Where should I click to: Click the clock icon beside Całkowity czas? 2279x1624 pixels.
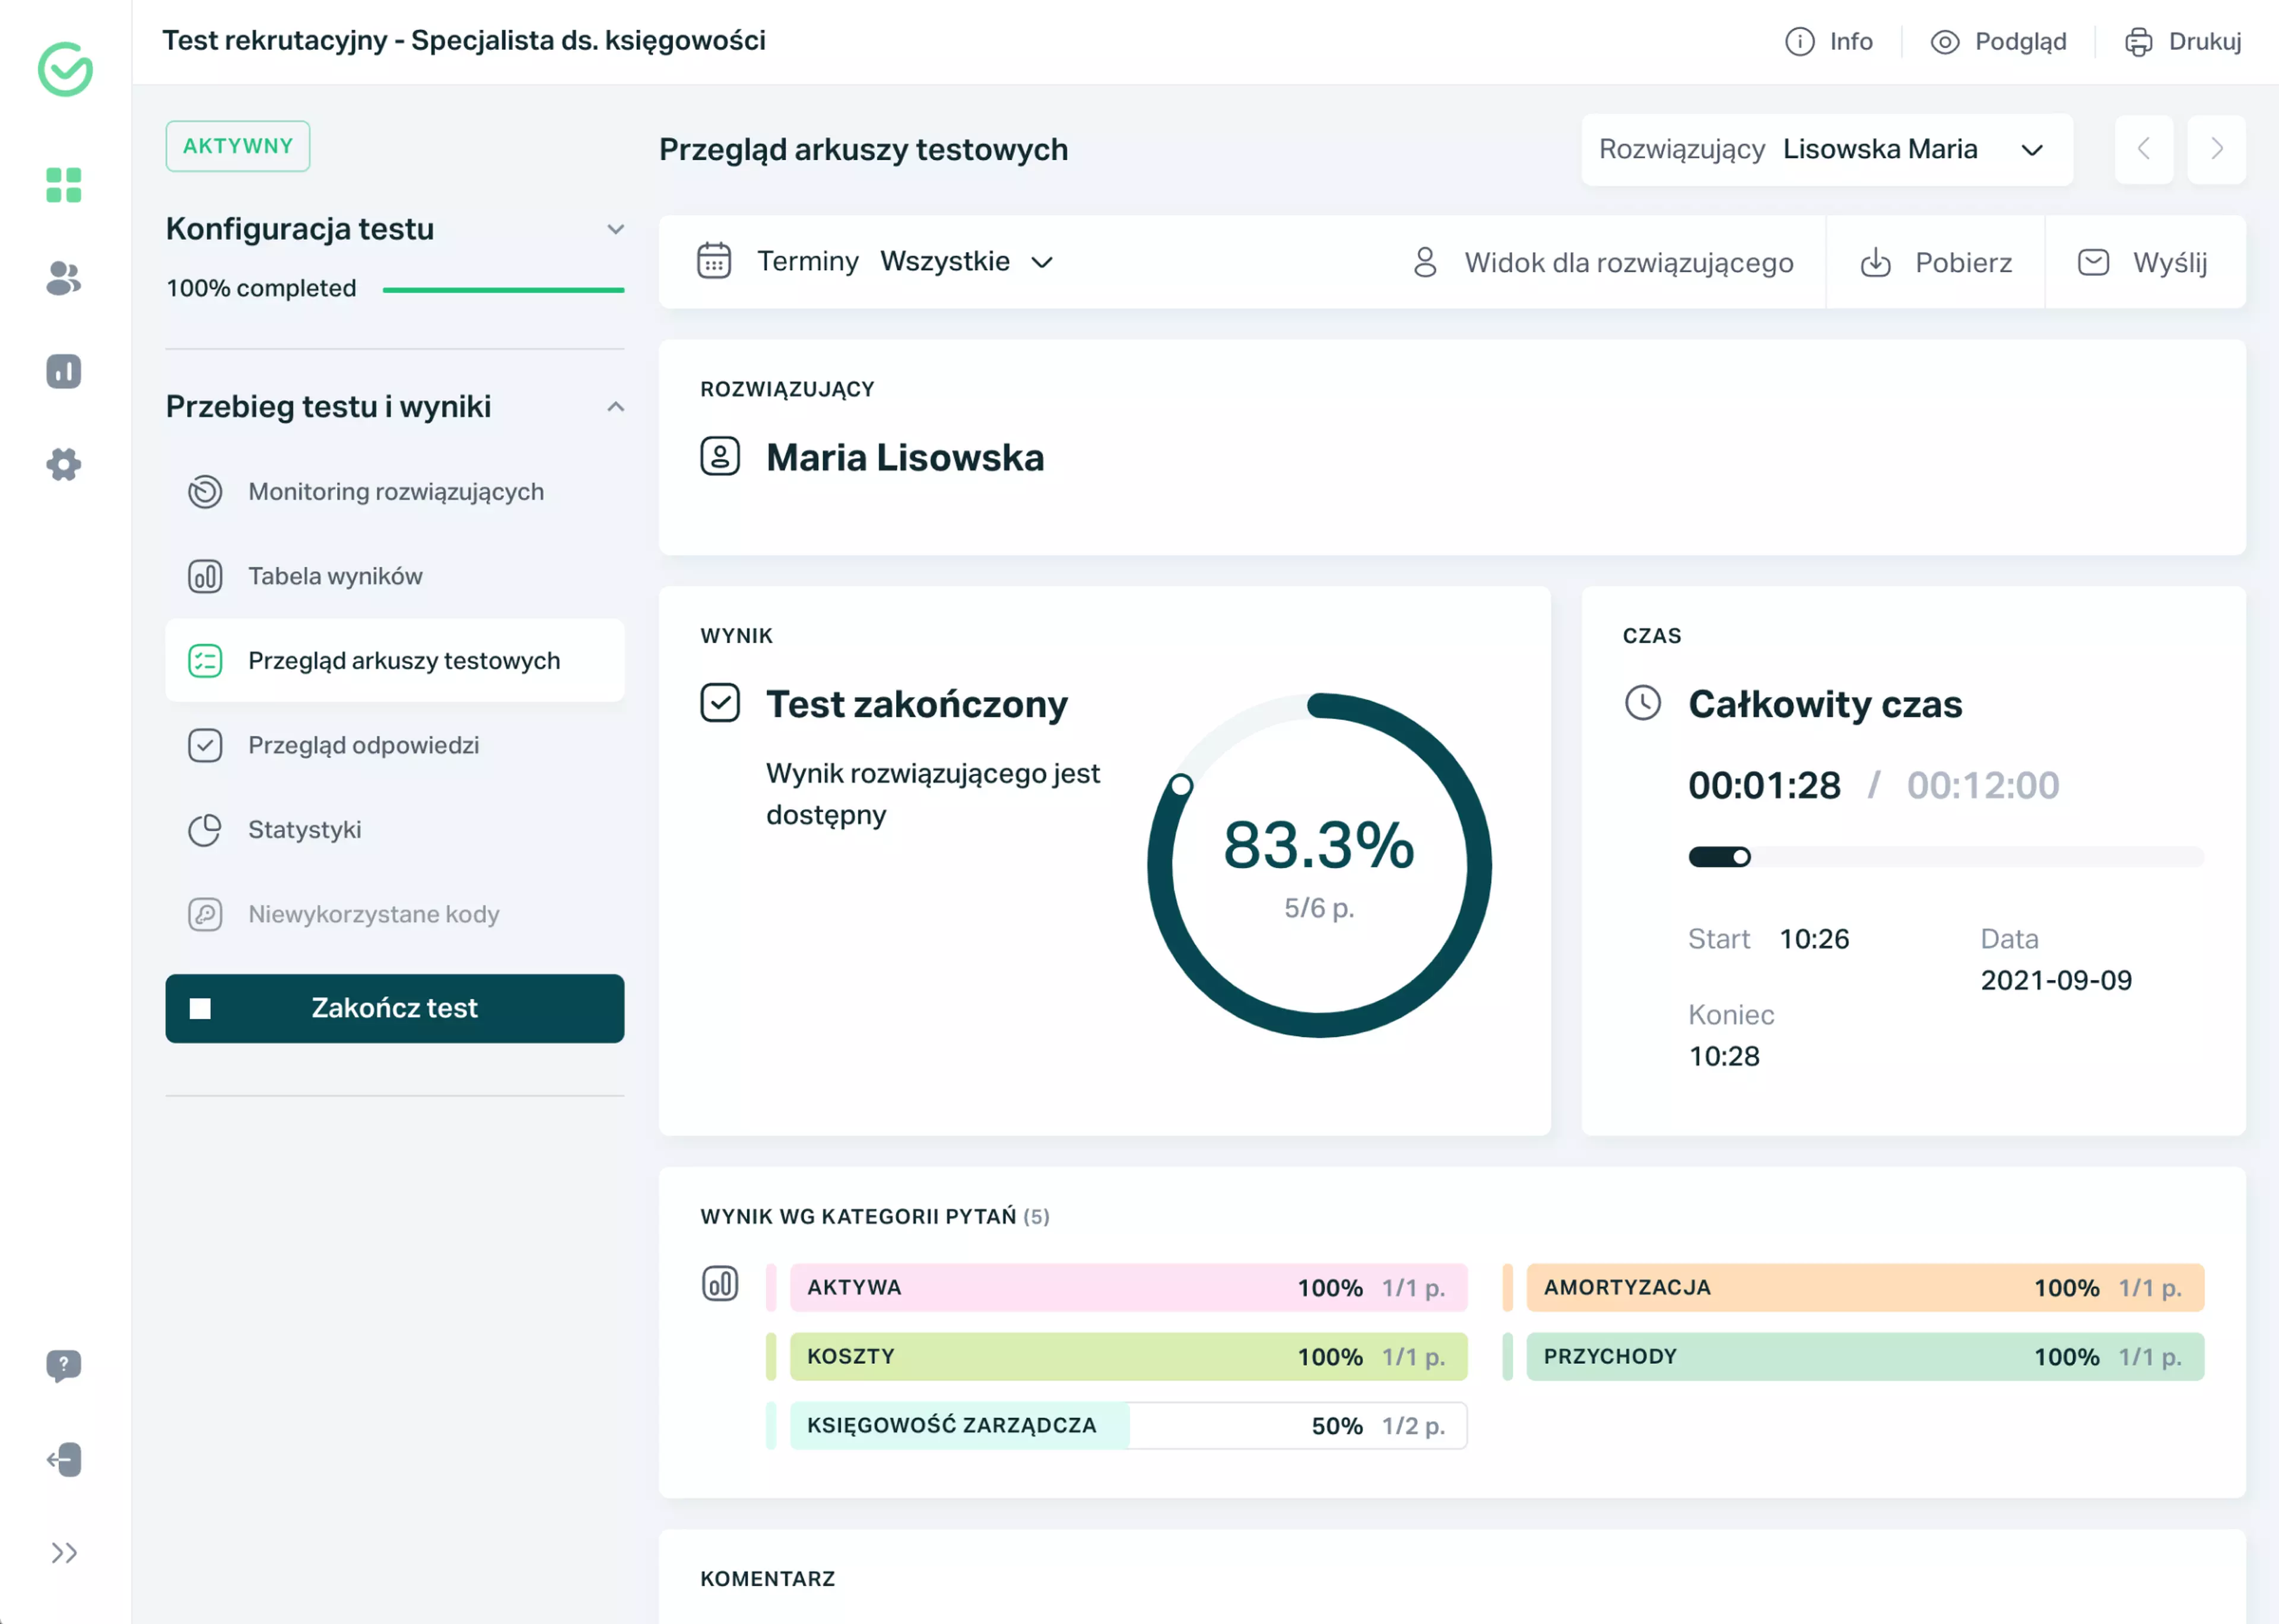point(1643,703)
